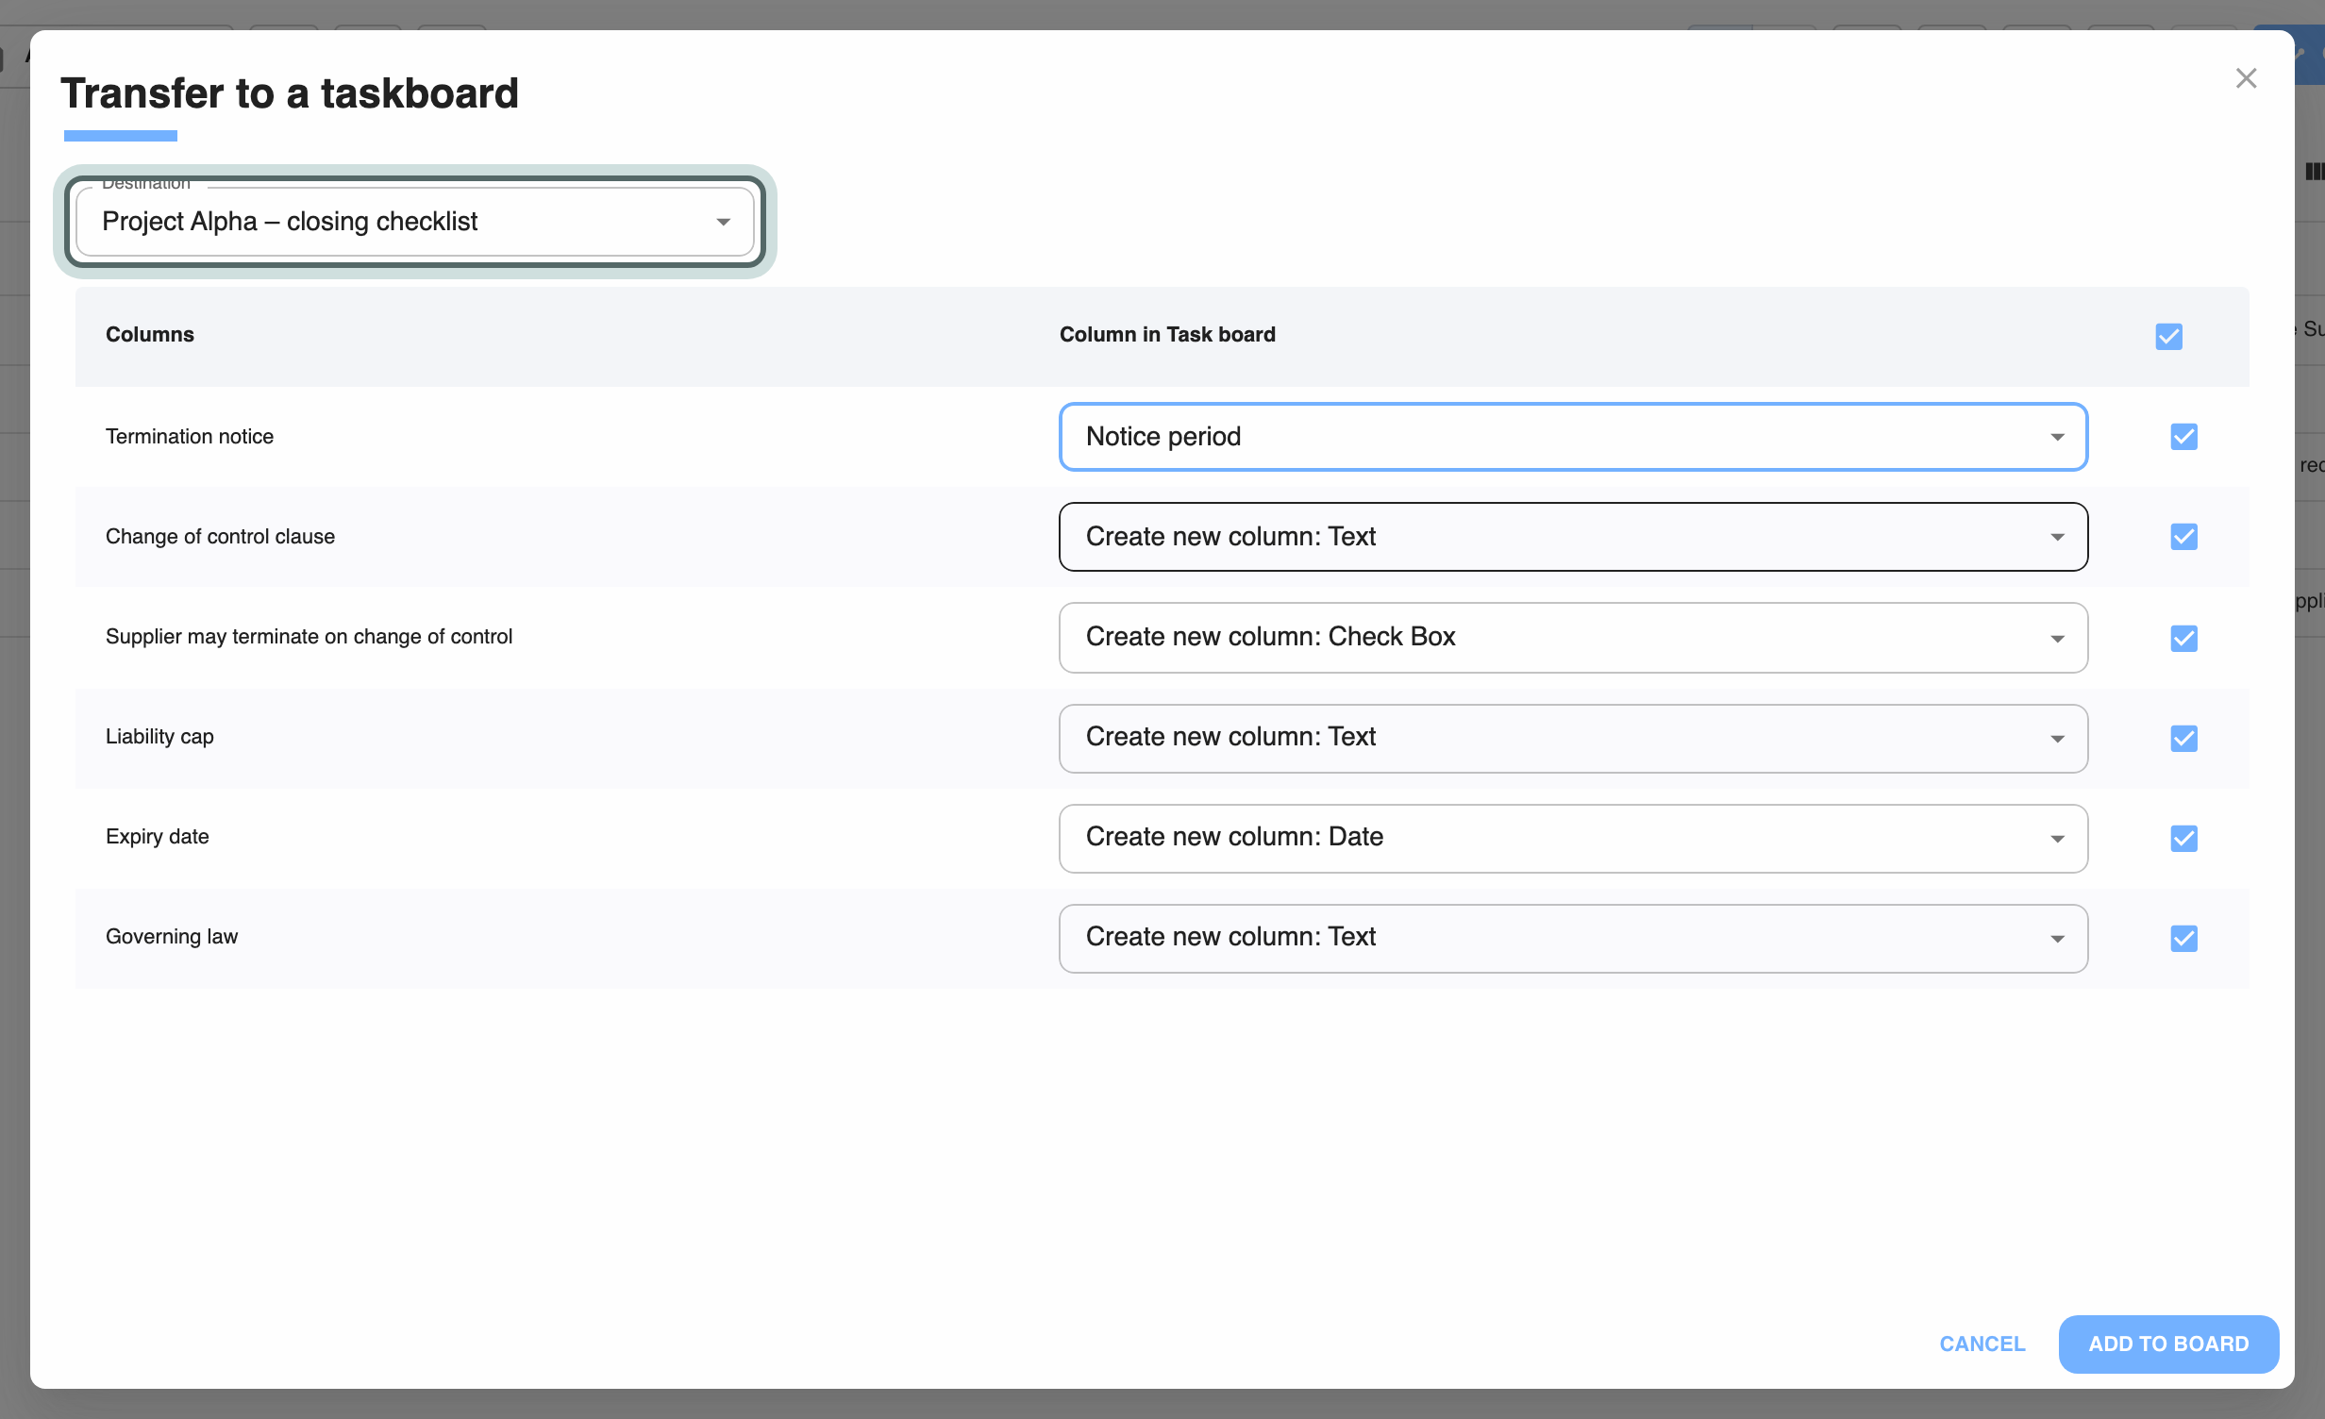The image size is (2325, 1419).
Task: Open the Destination dropdown
Action: [x=415, y=222]
